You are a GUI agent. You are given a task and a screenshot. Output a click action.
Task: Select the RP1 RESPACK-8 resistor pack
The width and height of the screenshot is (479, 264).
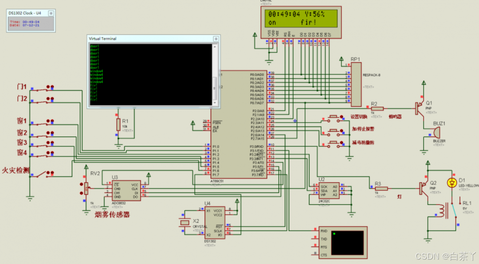(356, 85)
